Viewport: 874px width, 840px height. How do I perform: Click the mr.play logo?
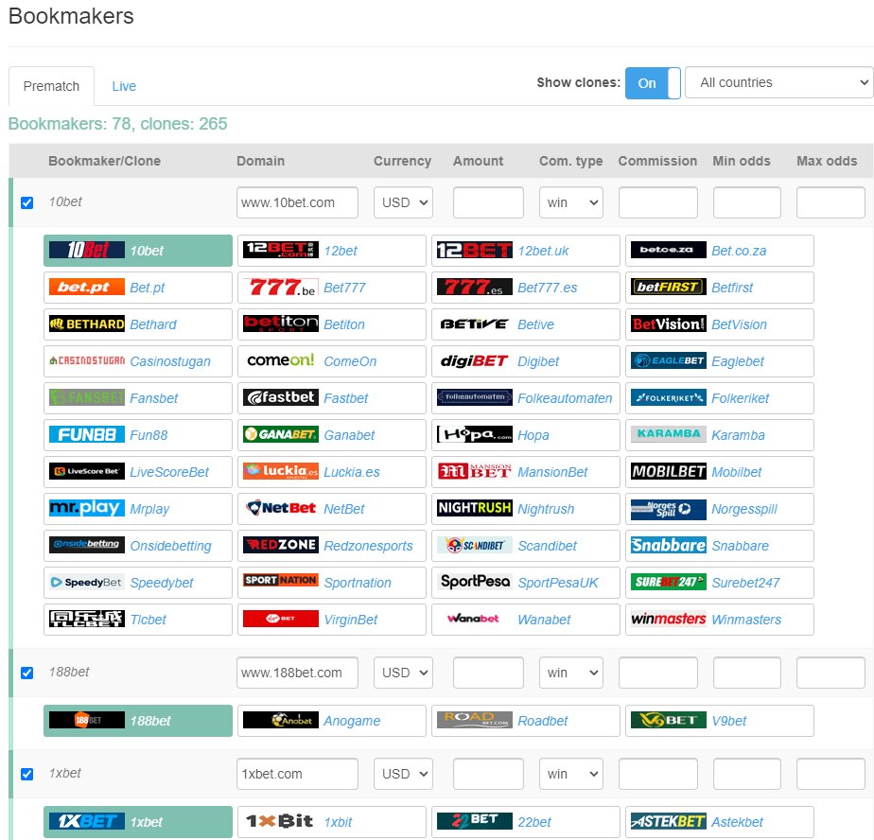pyautogui.click(x=86, y=508)
